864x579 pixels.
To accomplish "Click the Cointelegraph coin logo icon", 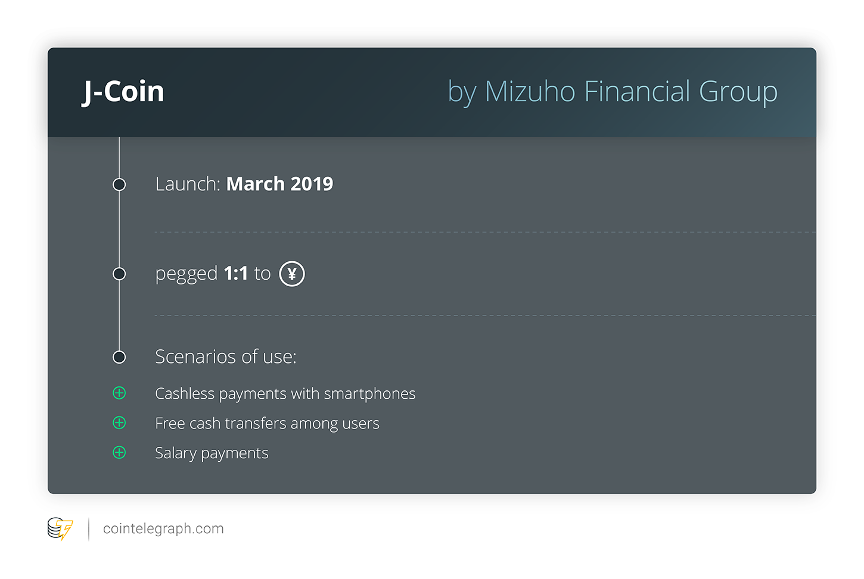I will (x=60, y=528).
